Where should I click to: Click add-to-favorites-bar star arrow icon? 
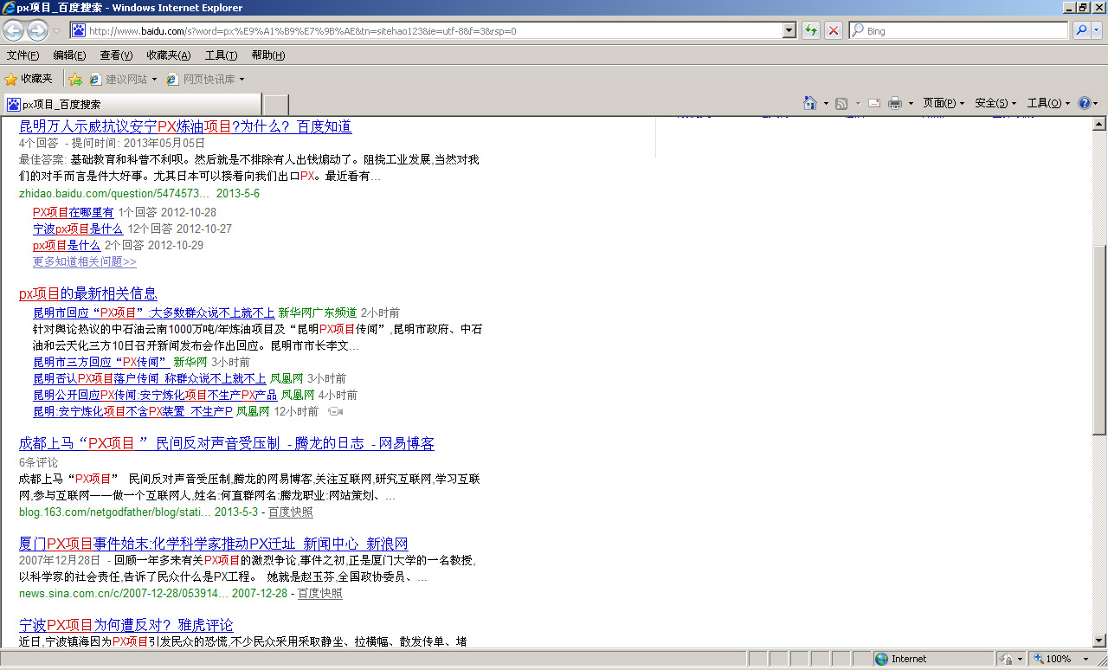pos(75,79)
